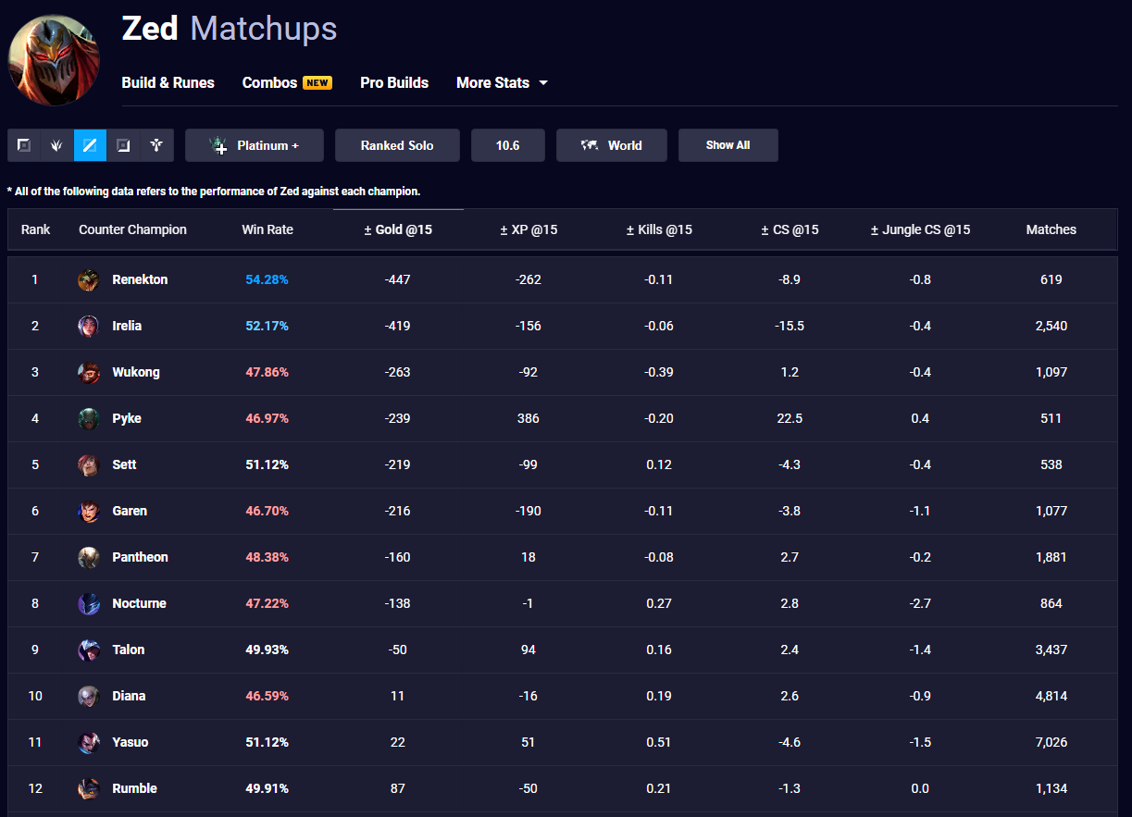Image resolution: width=1132 pixels, height=817 pixels.
Task: Click the Zed champion portrait
Action: 54,59
